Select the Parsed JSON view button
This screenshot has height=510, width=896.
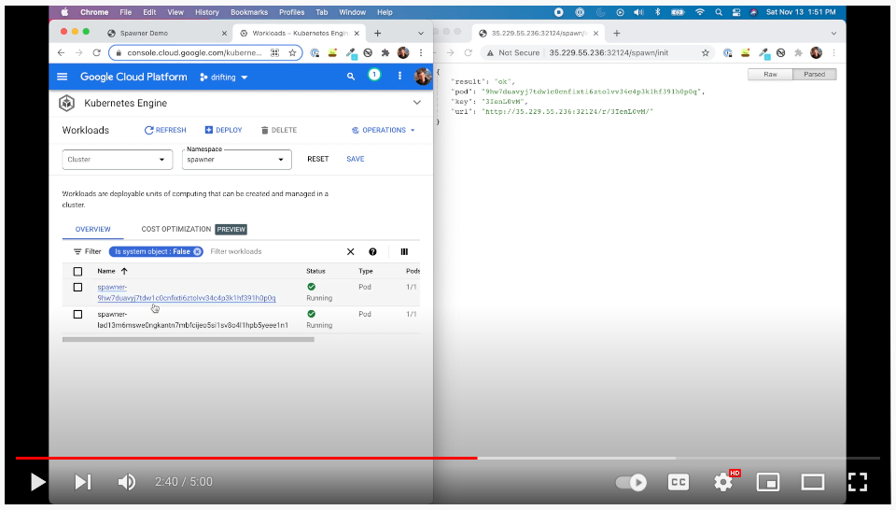point(814,75)
